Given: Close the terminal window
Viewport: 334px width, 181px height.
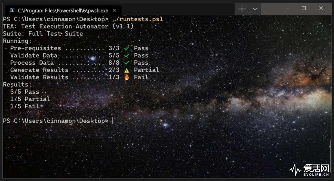Looking at the screenshot, I should [x=321, y=8].
